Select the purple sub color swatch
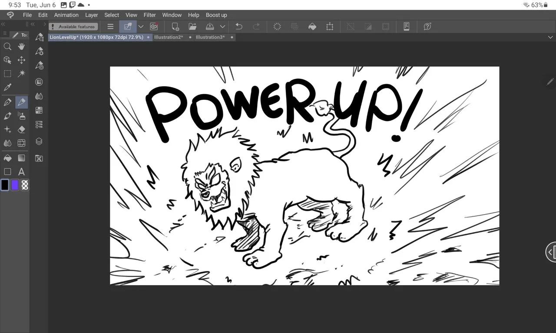Screen dimensions: 556x333 point(15,185)
